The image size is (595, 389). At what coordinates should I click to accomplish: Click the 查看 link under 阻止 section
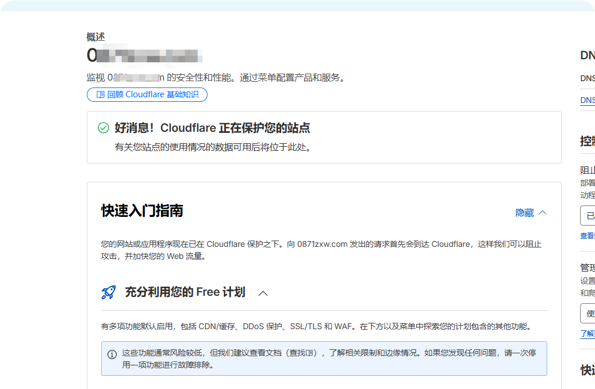(x=585, y=235)
